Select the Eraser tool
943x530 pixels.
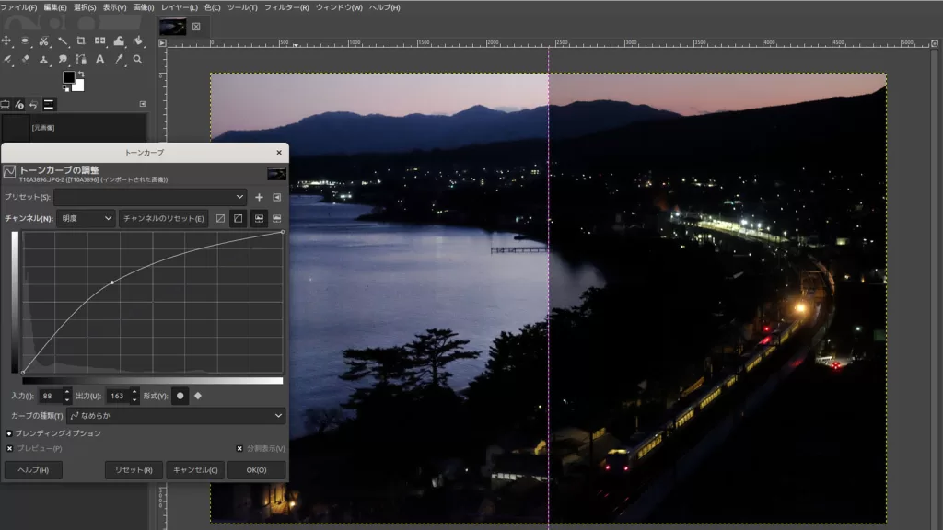click(25, 60)
